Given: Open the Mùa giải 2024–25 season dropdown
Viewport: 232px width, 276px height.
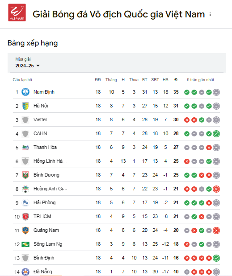Looking at the screenshot, I should (27, 63).
